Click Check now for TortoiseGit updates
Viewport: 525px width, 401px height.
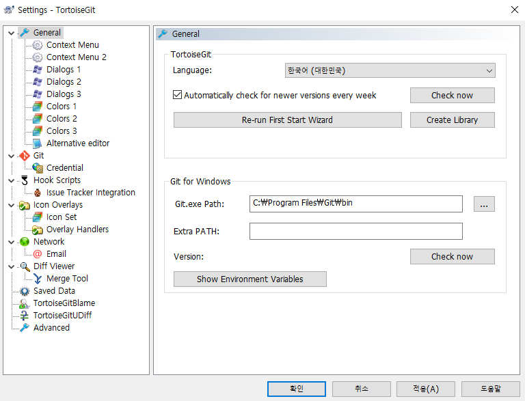pyautogui.click(x=452, y=96)
